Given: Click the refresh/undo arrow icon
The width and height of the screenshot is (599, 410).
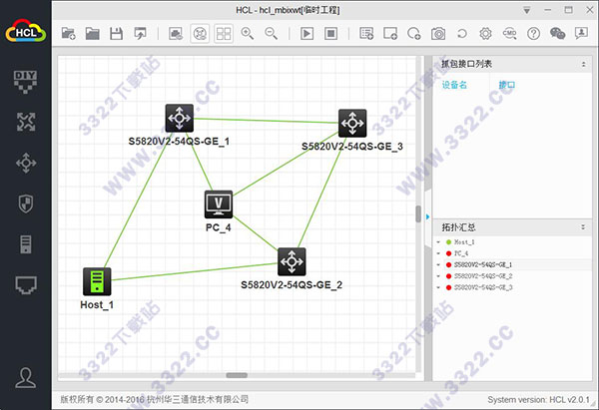Looking at the screenshot, I should click(x=462, y=34).
